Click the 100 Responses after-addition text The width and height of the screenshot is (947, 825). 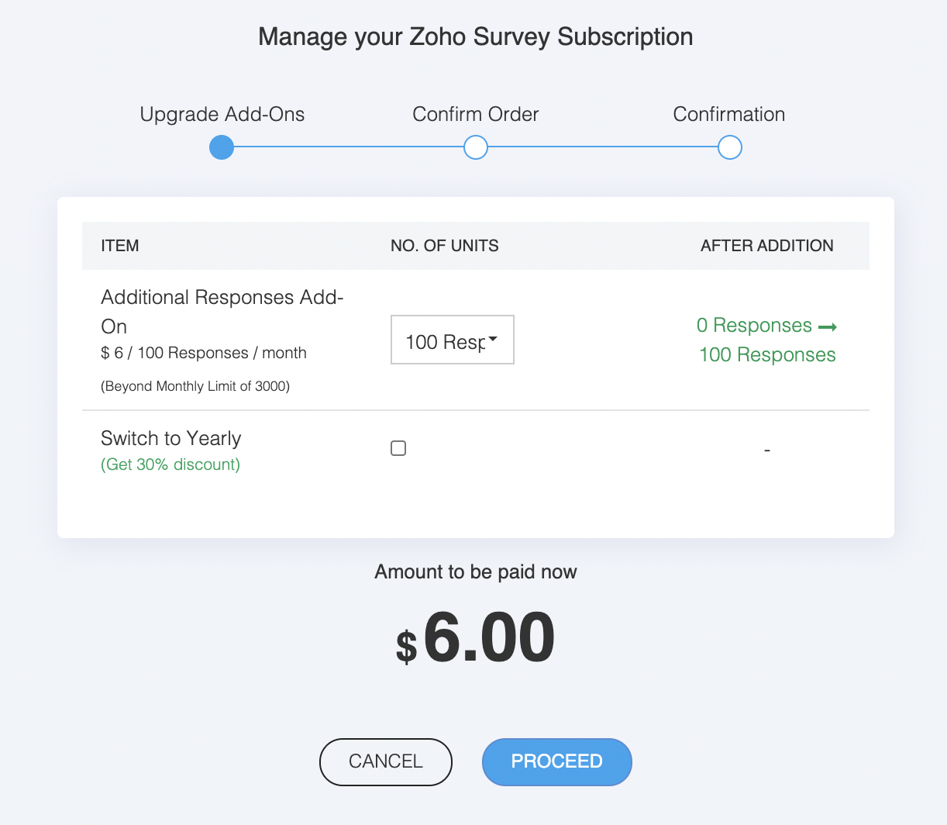click(x=767, y=355)
